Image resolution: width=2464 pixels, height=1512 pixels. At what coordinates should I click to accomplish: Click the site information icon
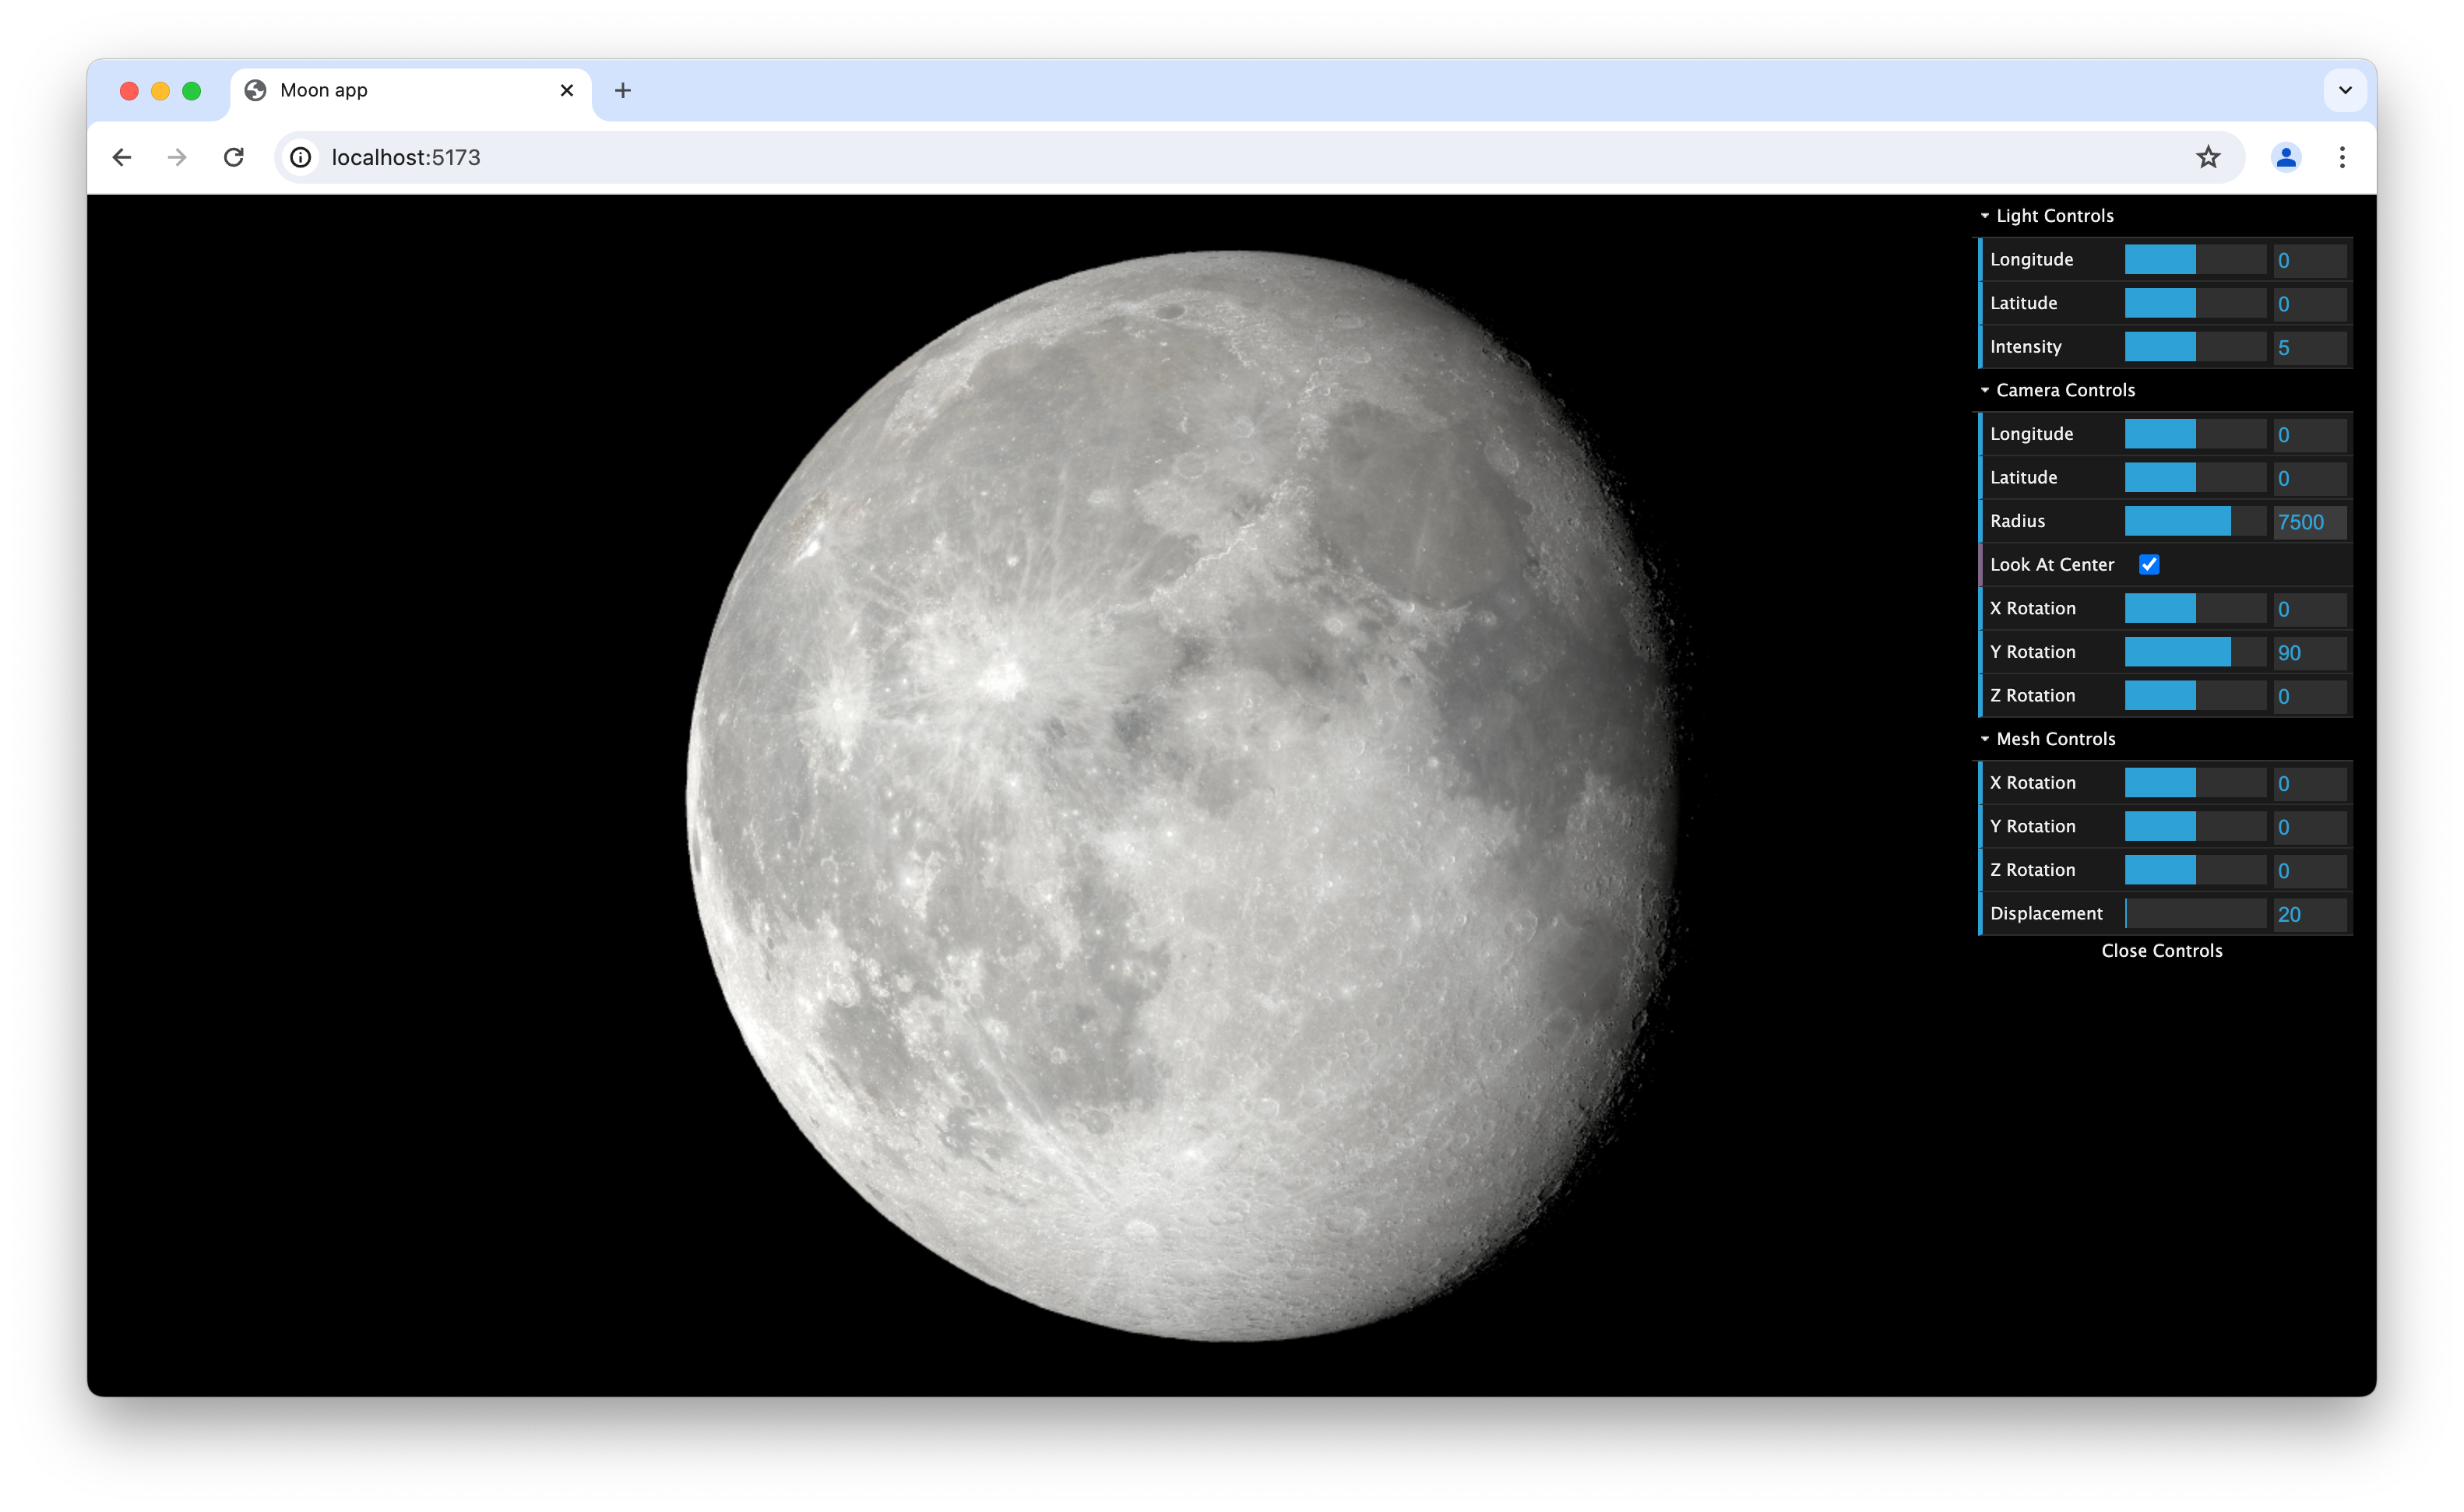coord(300,157)
